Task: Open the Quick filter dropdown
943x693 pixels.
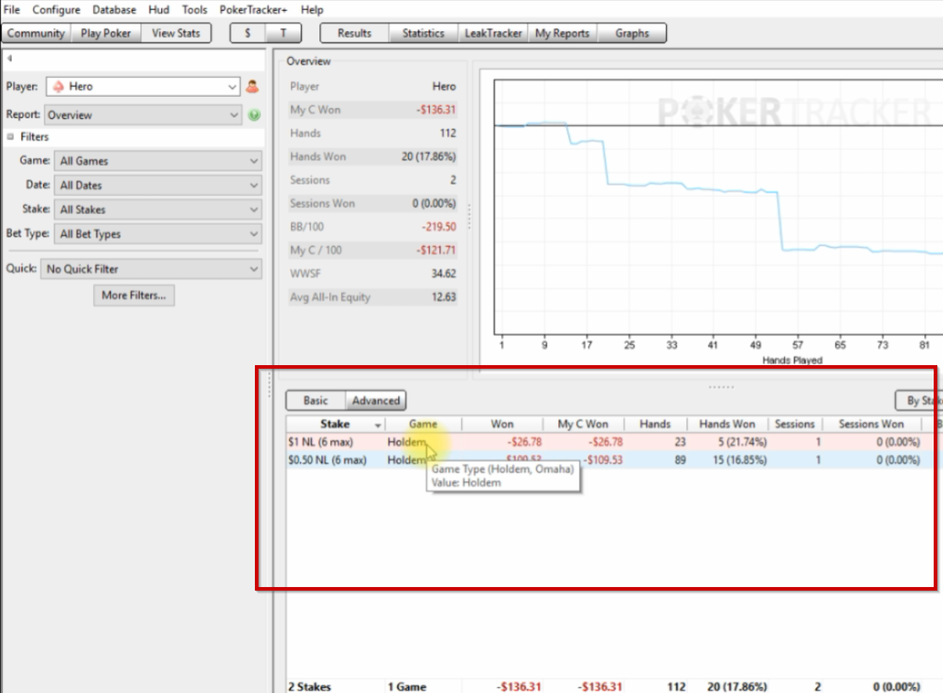Action: pos(151,269)
